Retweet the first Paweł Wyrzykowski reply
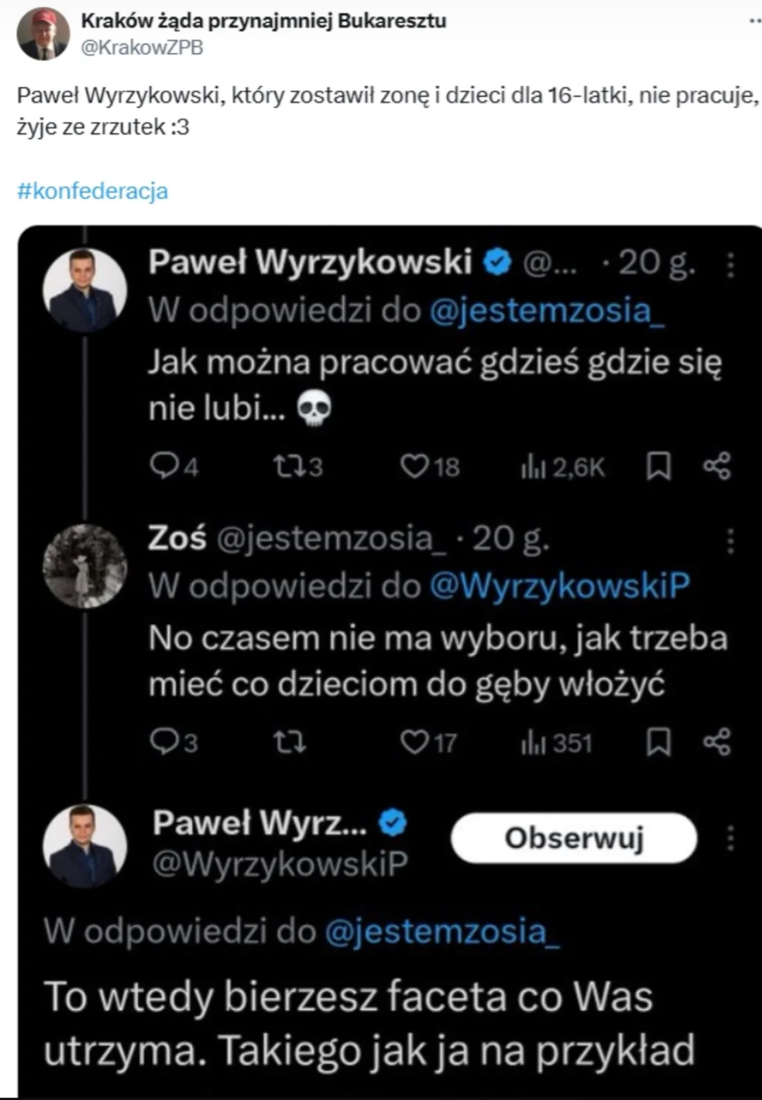762x1100 pixels. [x=288, y=466]
